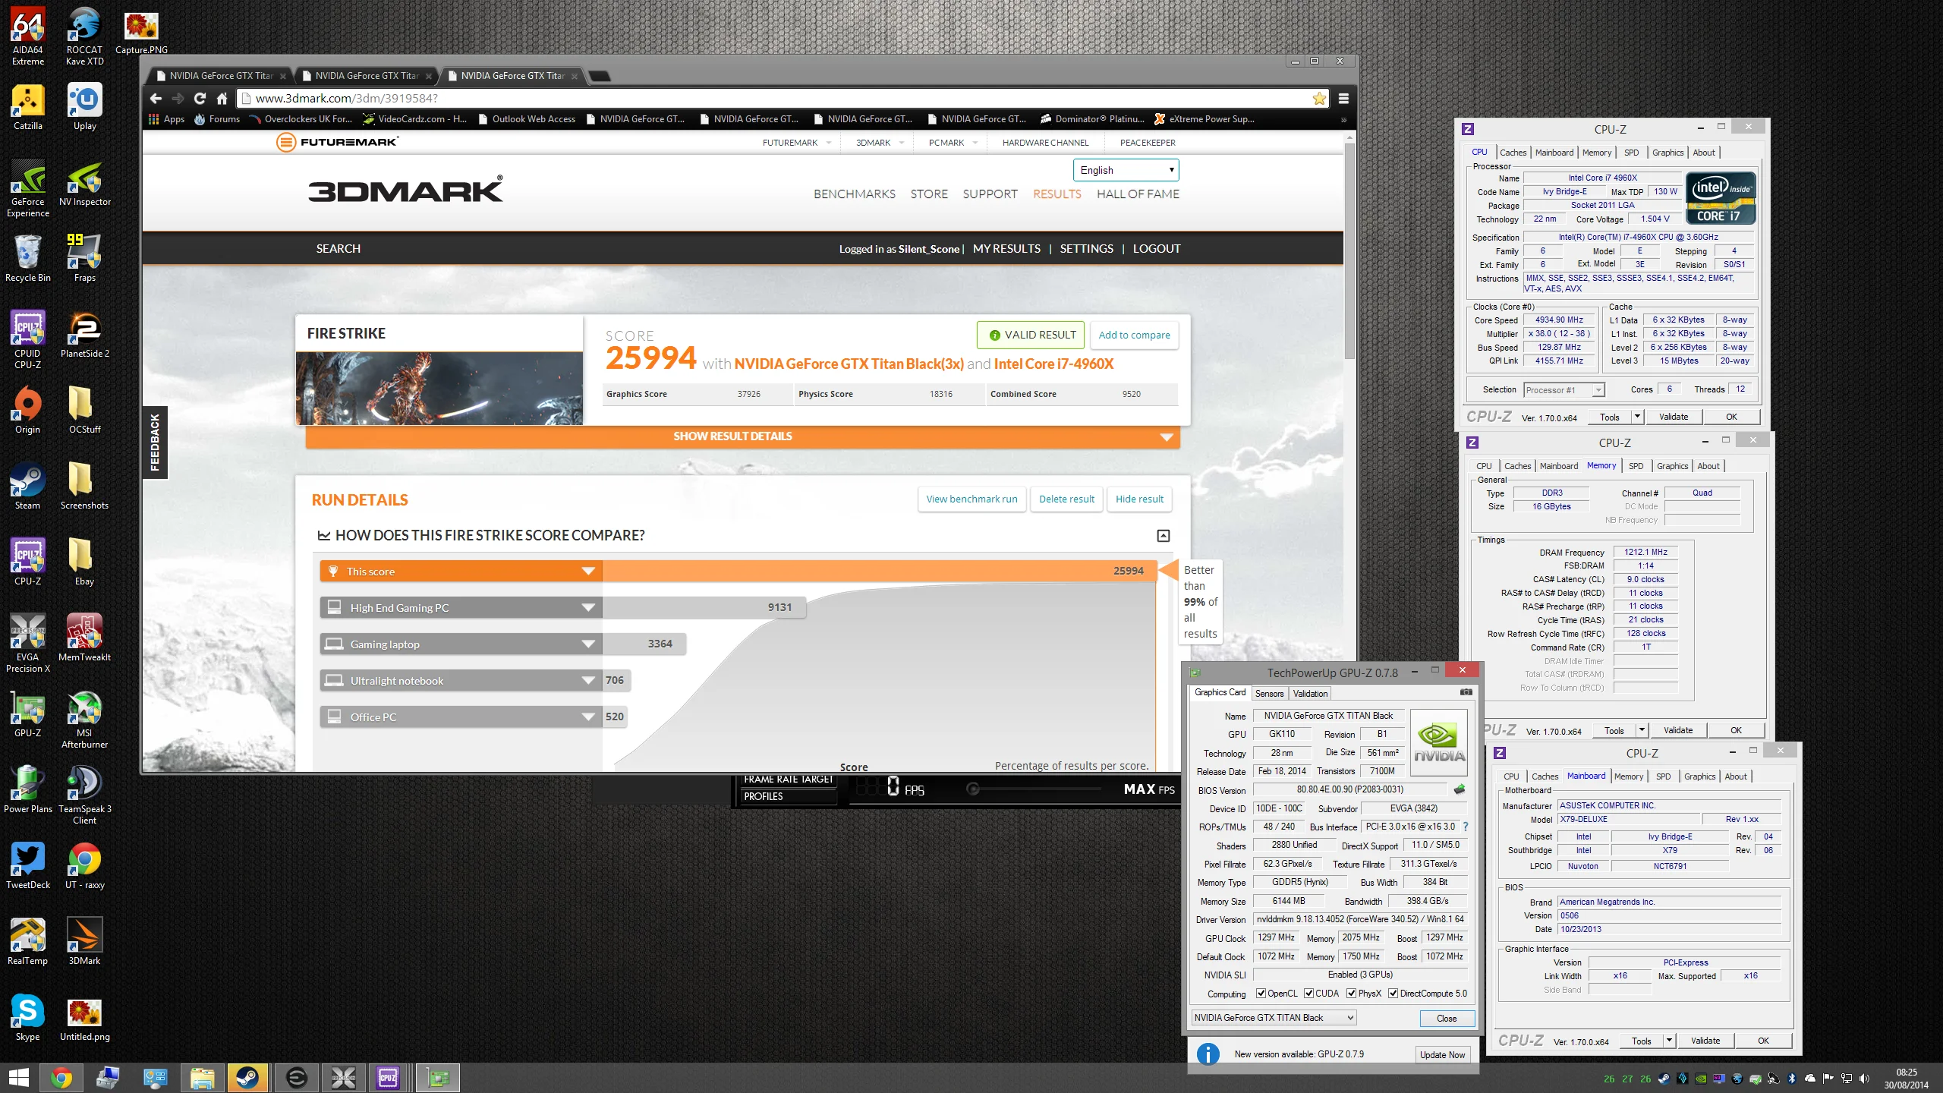Open the Hall of Fame menu item
The width and height of the screenshot is (1943, 1093).
click(x=1138, y=194)
